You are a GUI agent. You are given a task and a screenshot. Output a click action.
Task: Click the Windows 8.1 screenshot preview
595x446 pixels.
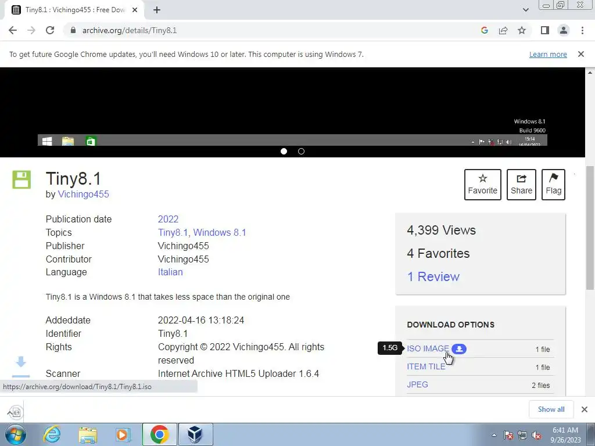coord(292,108)
